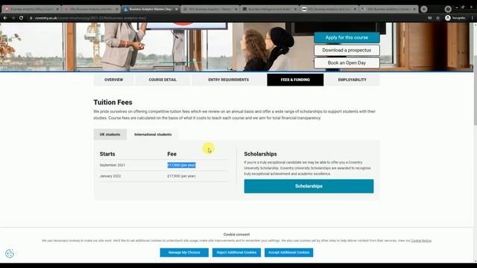The image size is (477, 268).
Task: Click the Cookie consent heading
Action: (236, 234)
